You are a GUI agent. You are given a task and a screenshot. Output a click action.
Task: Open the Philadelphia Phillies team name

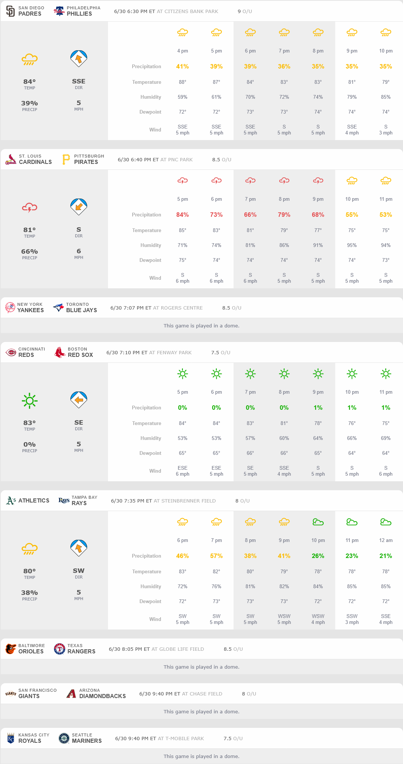coord(83,11)
